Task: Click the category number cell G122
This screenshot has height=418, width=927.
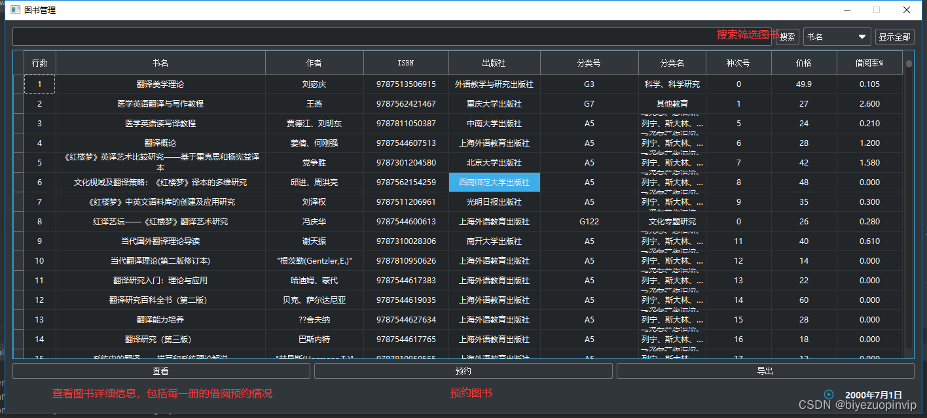Action: tap(589, 222)
